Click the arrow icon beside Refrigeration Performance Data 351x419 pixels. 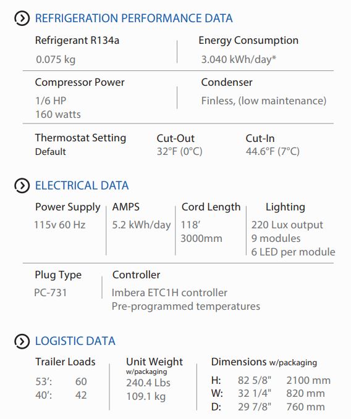[x=22, y=18]
